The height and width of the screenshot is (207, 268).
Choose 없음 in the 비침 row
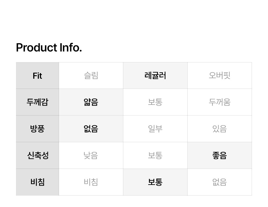tap(219, 182)
